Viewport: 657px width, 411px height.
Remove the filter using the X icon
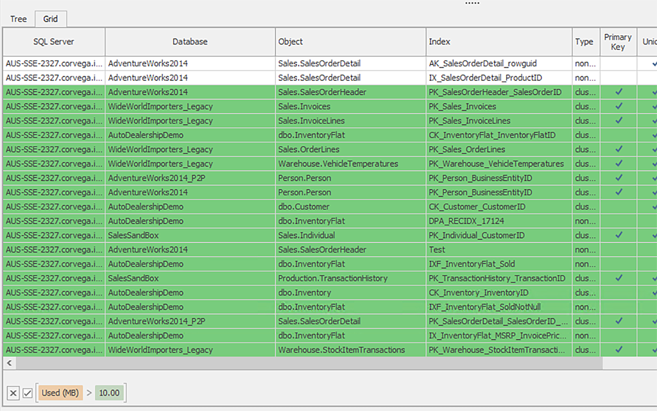pyautogui.click(x=13, y=392)
